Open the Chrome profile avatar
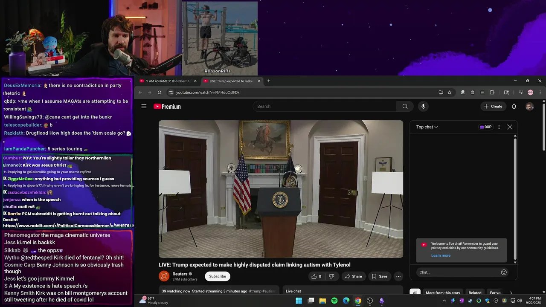Image resolution: width=546 pixels, height=307 pixels. (530, 92)
